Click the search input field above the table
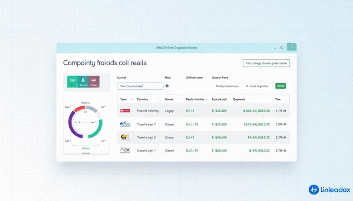 coord(140,86)
